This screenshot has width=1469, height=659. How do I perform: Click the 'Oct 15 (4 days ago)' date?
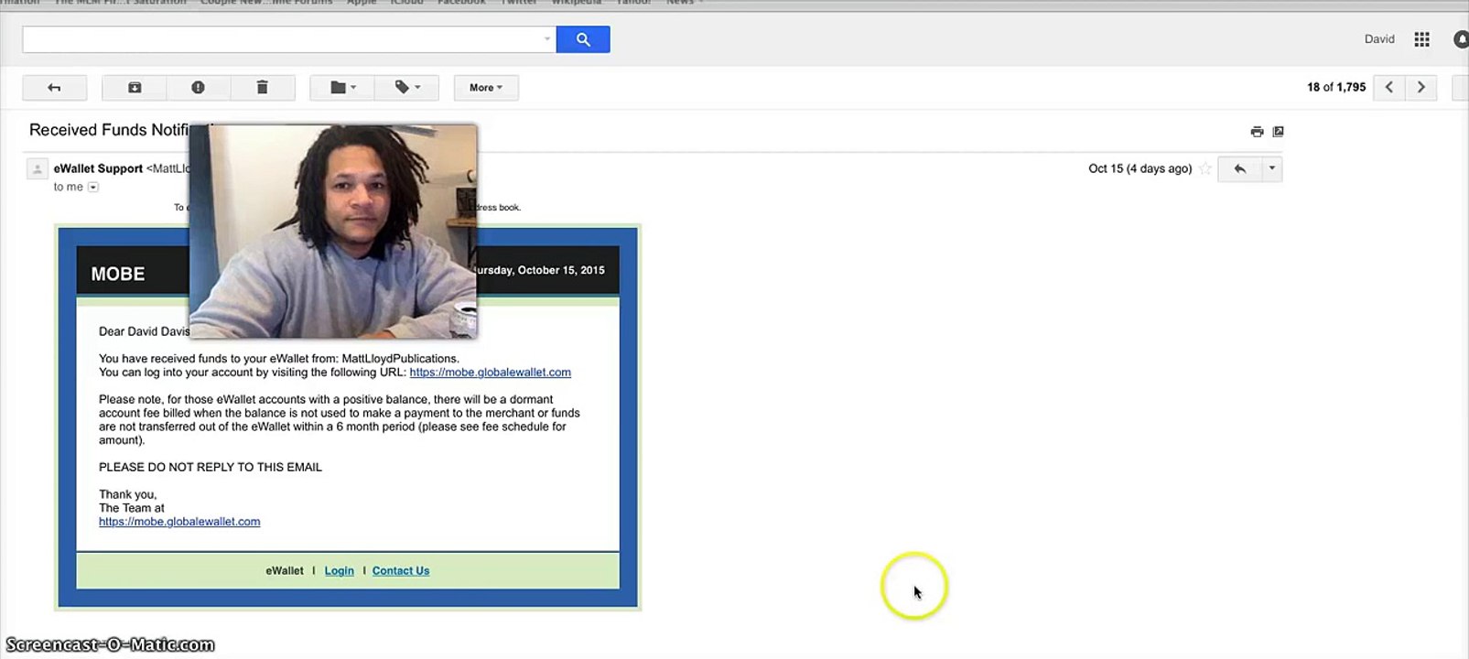[x=1140, y=168]
